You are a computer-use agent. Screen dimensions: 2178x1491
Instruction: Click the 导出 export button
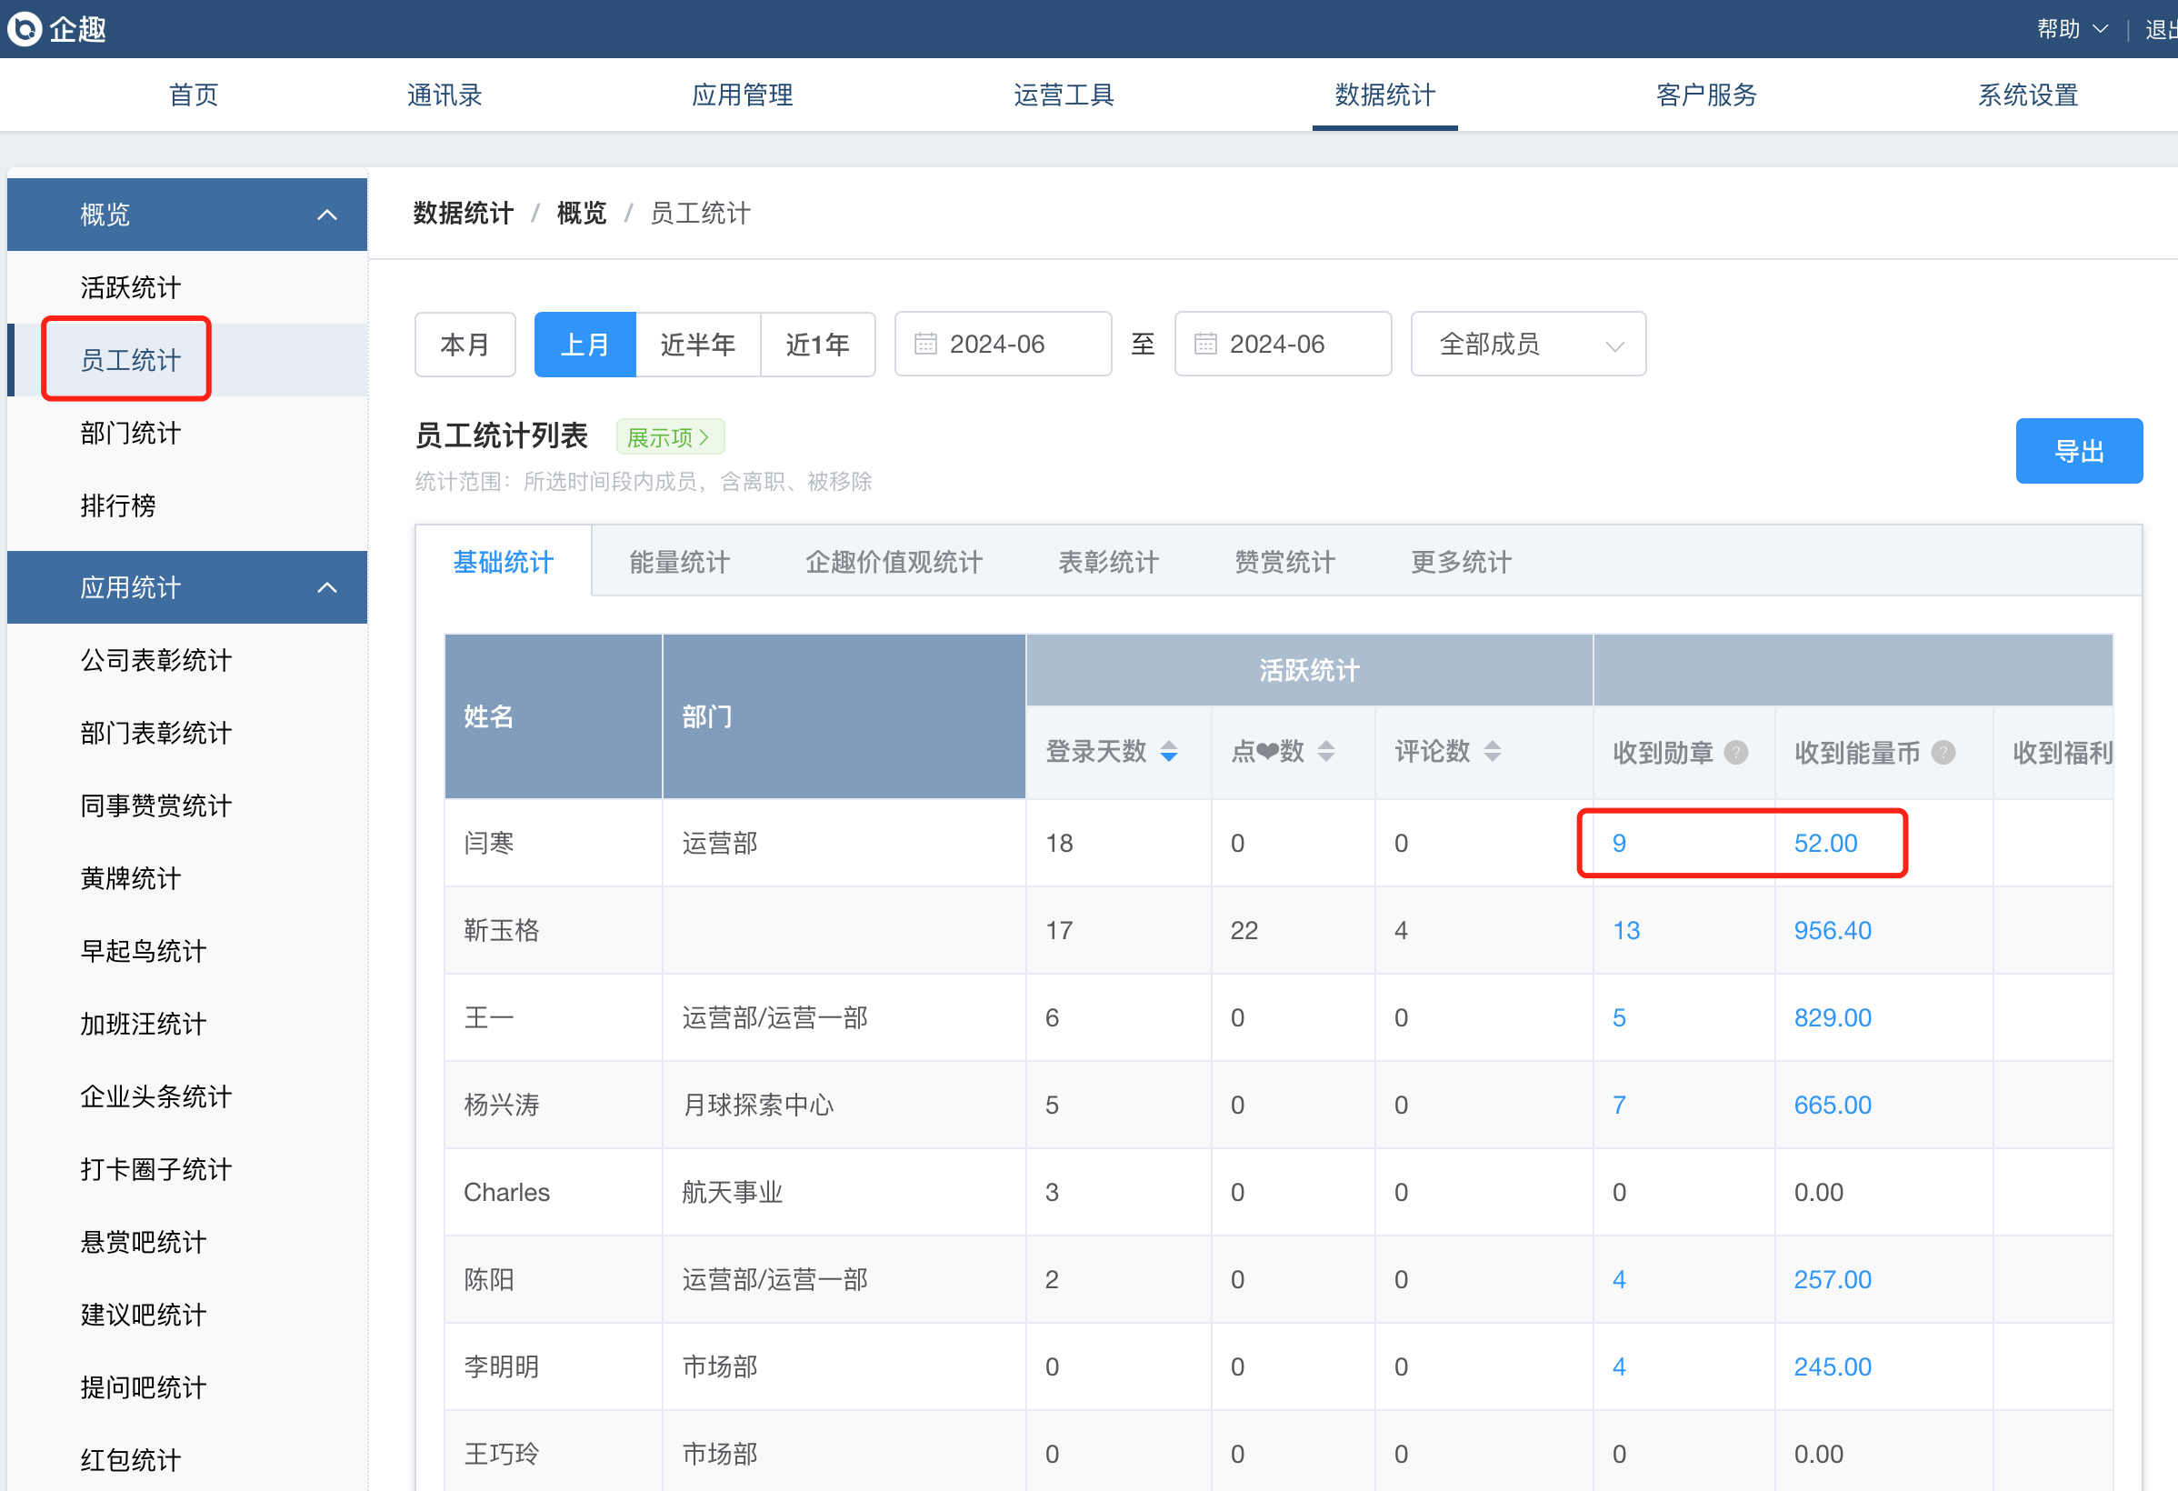click(x=2078, y=451)
